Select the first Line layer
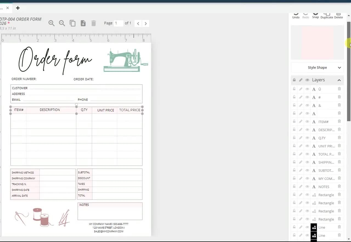351x242 pixels. coord(322,227)
